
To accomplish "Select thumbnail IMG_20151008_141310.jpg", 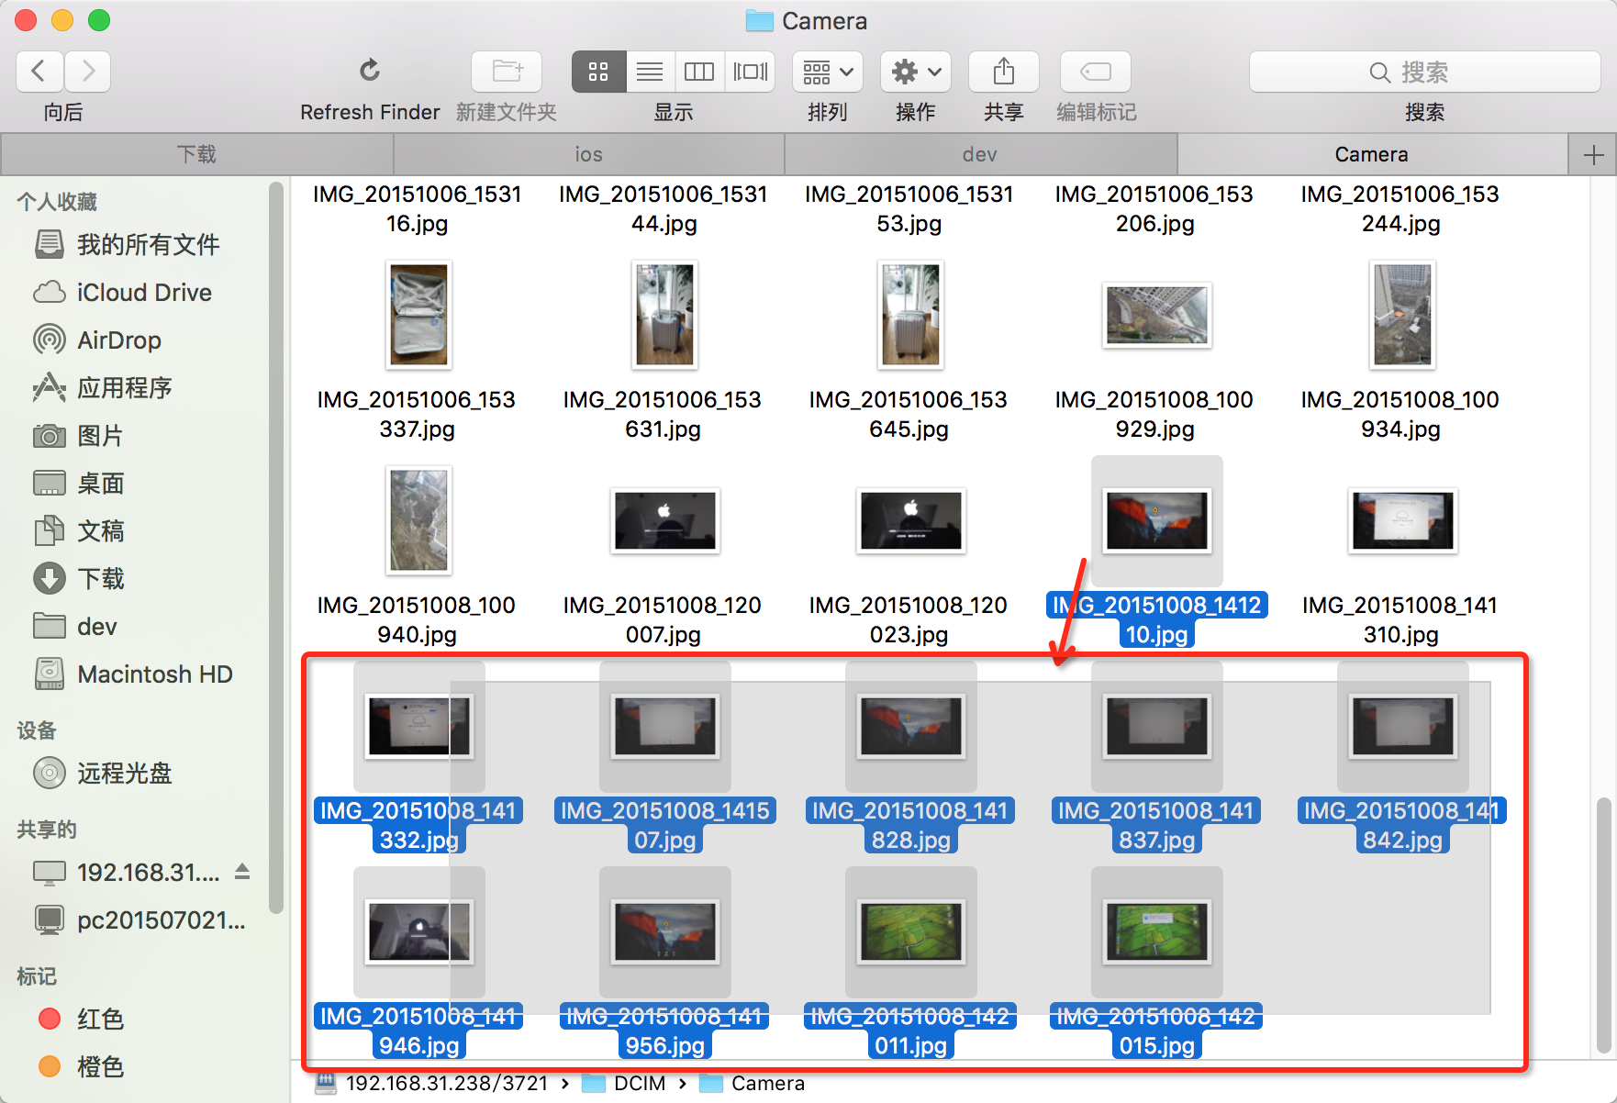I will coord(1402,520).
